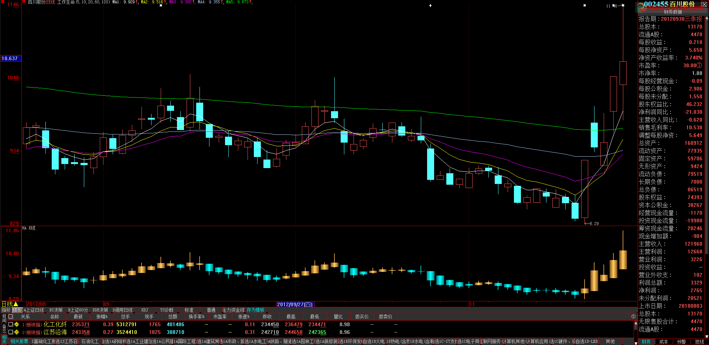Screen dimensions: 709x345
Task: Switch to 财务 panel tab
Action: pos(646,342)
